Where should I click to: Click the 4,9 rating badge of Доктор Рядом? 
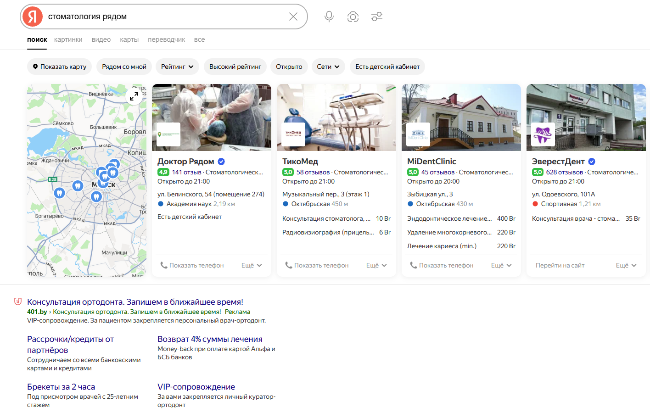pyautogui.click(x=163, y=172)
